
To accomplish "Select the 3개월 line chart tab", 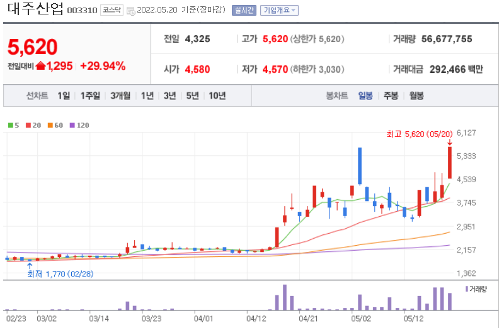I will 120,96.
